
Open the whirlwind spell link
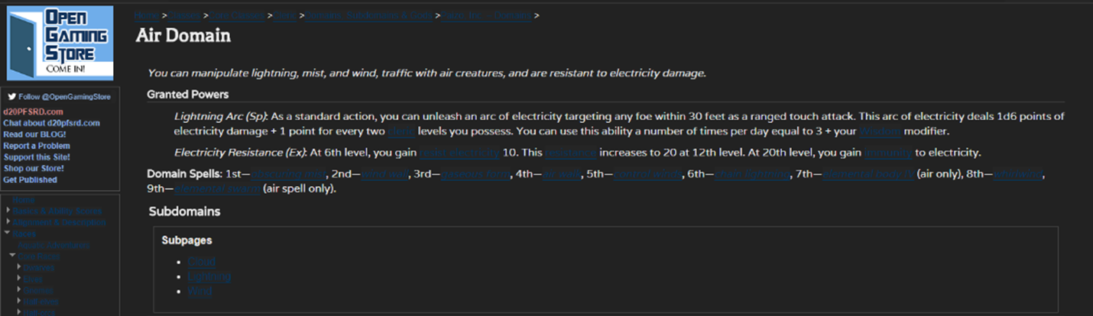tap(1020, 174)
